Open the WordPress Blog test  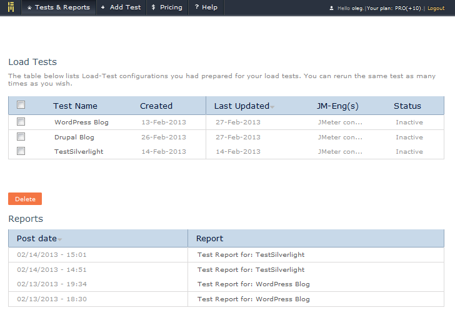tap(81, 122)
